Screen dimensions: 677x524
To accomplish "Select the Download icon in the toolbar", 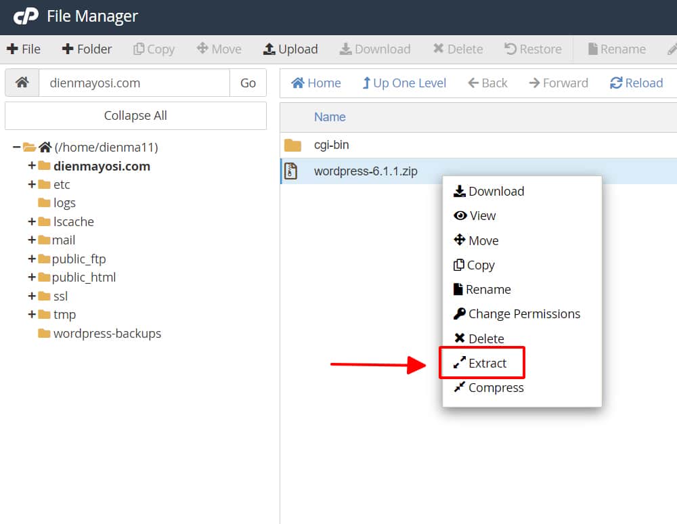I will [375, 49].
